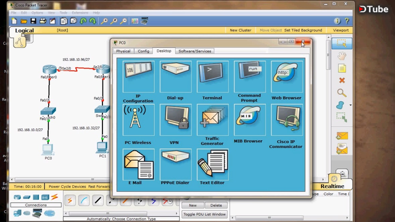Open the Software/Services tab

click(x=195, y=51)
